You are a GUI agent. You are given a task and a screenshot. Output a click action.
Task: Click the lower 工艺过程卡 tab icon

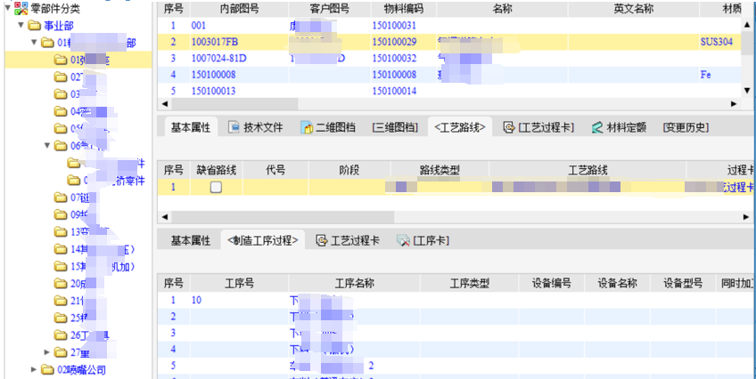[x=321, y=240]
